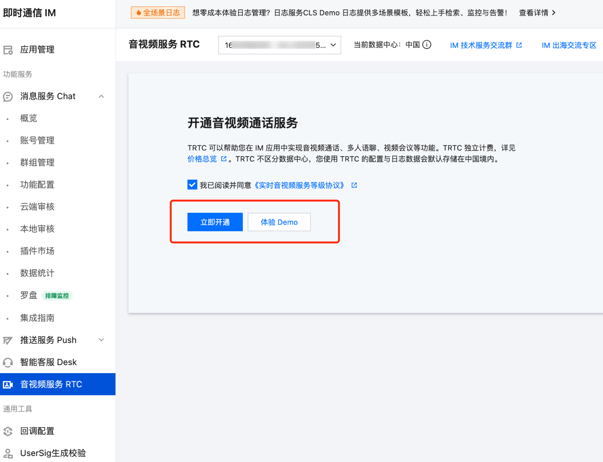
Task: Click the 即时通信 IM title
Action: pyautogui.click(x=30, y=13)
